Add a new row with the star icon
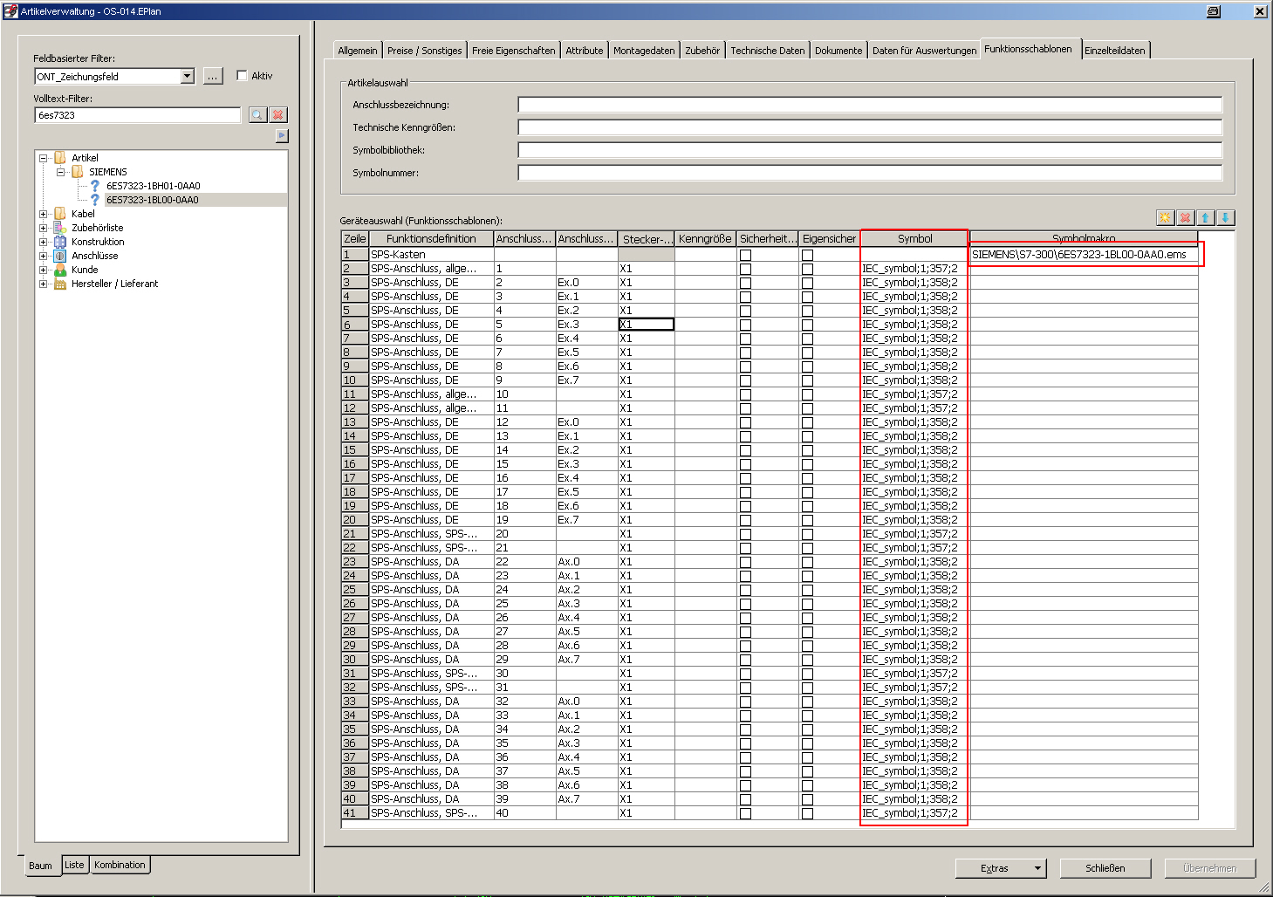 point(1165,218)
